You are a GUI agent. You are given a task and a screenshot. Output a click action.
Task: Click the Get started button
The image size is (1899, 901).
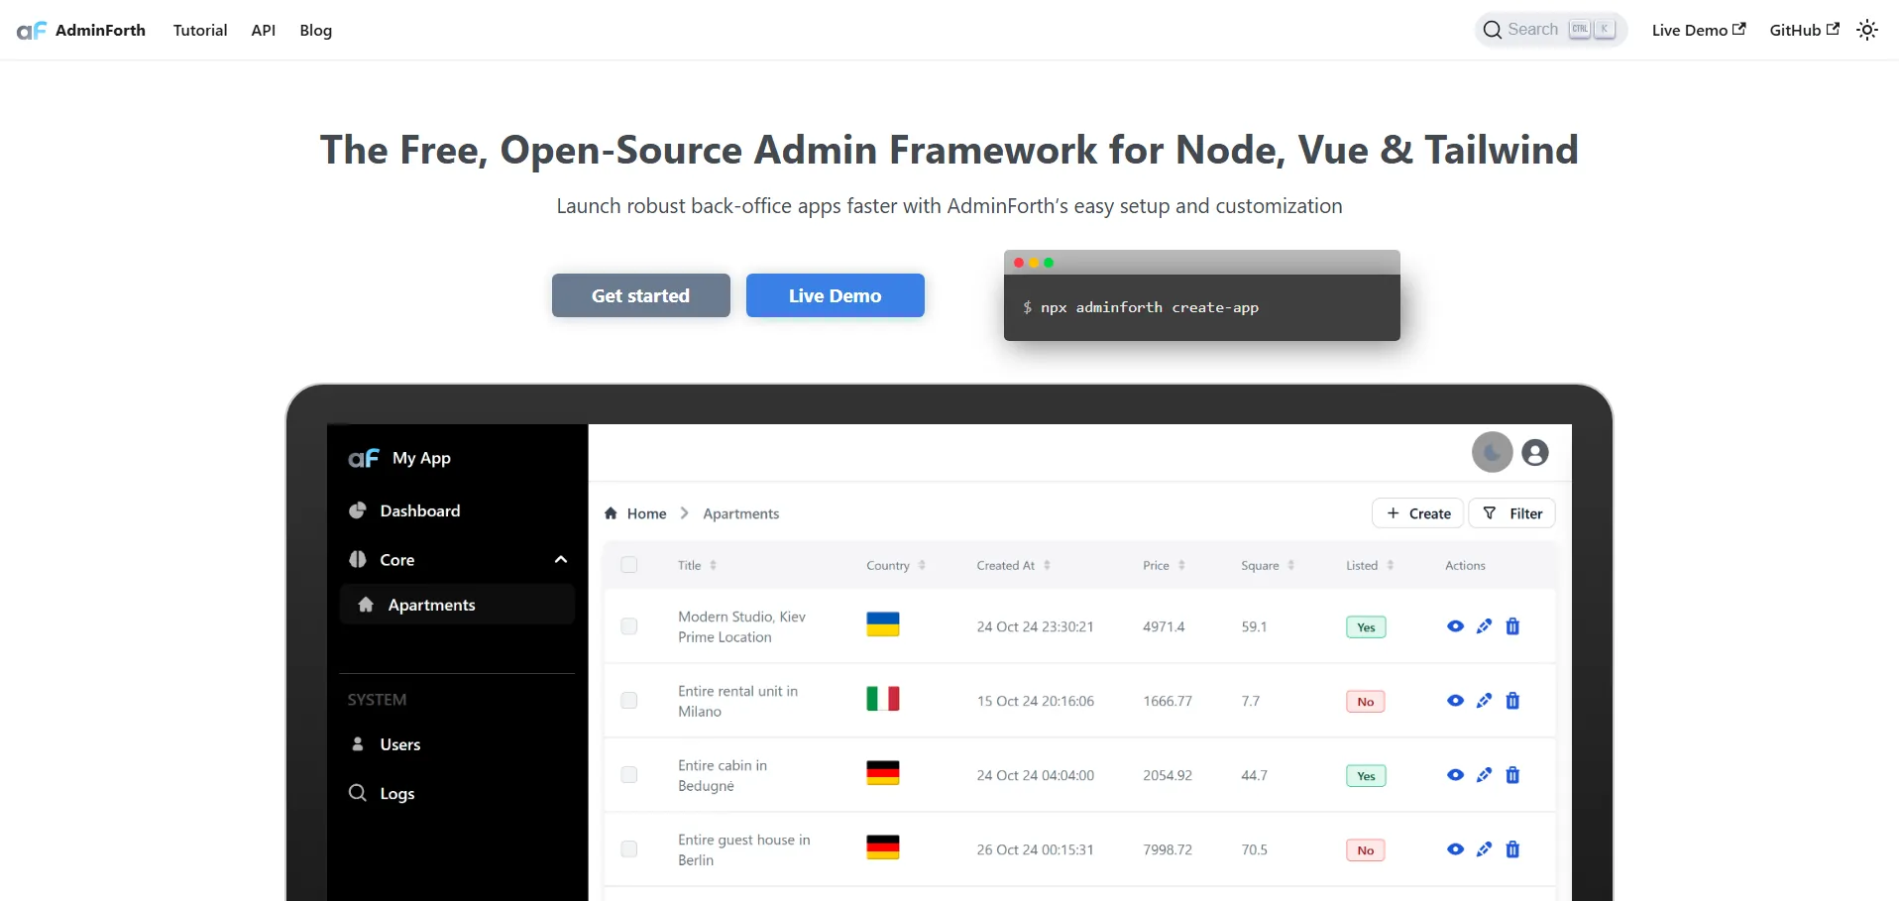[x=640, y=295]
